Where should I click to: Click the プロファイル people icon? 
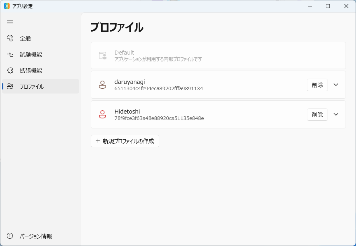(10, 86)
